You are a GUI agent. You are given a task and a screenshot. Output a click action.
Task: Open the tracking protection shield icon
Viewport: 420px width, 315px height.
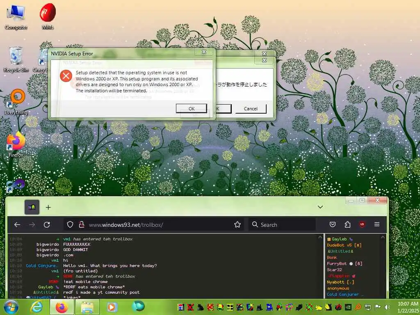pos(70,224)
